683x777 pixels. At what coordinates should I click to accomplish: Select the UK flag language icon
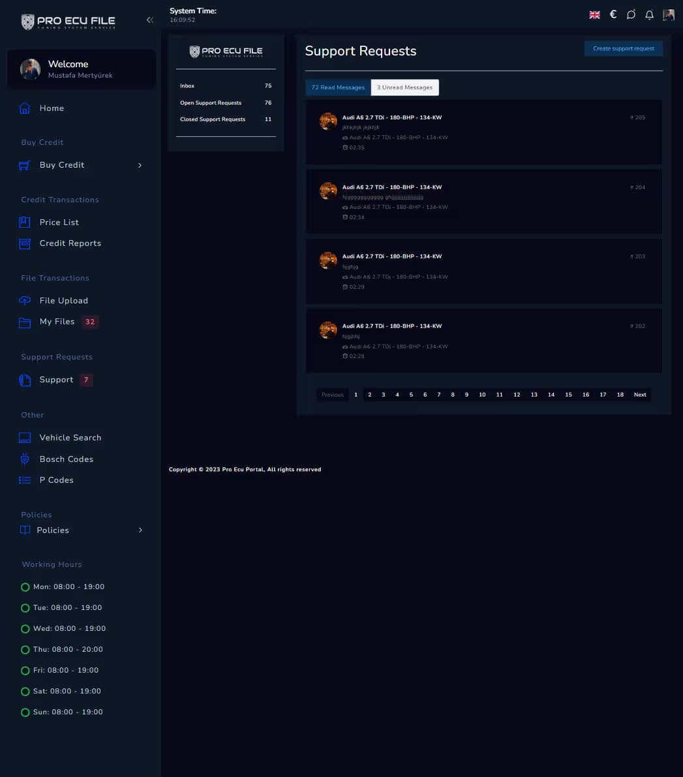594,14
